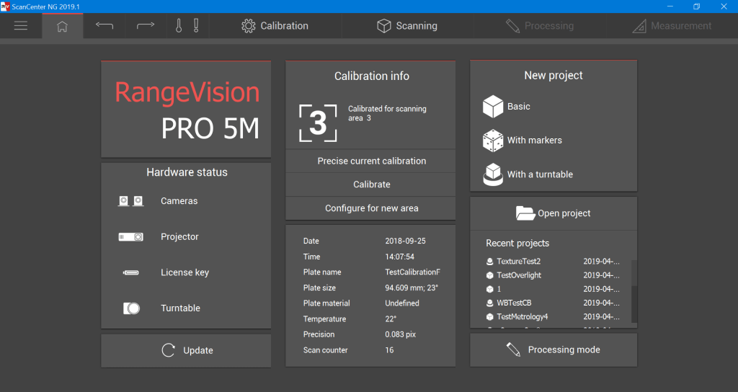
Task: Click the Calibration gear icon
Action: 248,26
